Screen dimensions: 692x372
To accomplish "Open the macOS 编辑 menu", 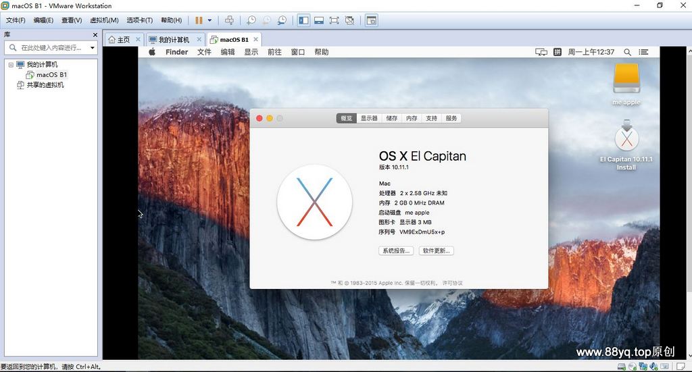I will click(228, 52).
